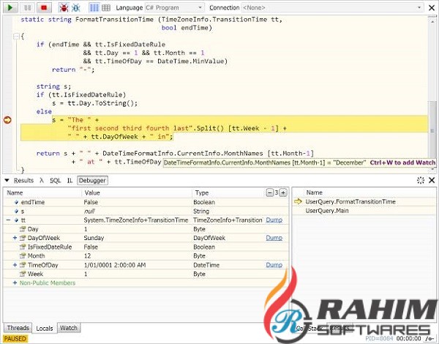Expand the TimeOfDay node

[x=15, y=264]
